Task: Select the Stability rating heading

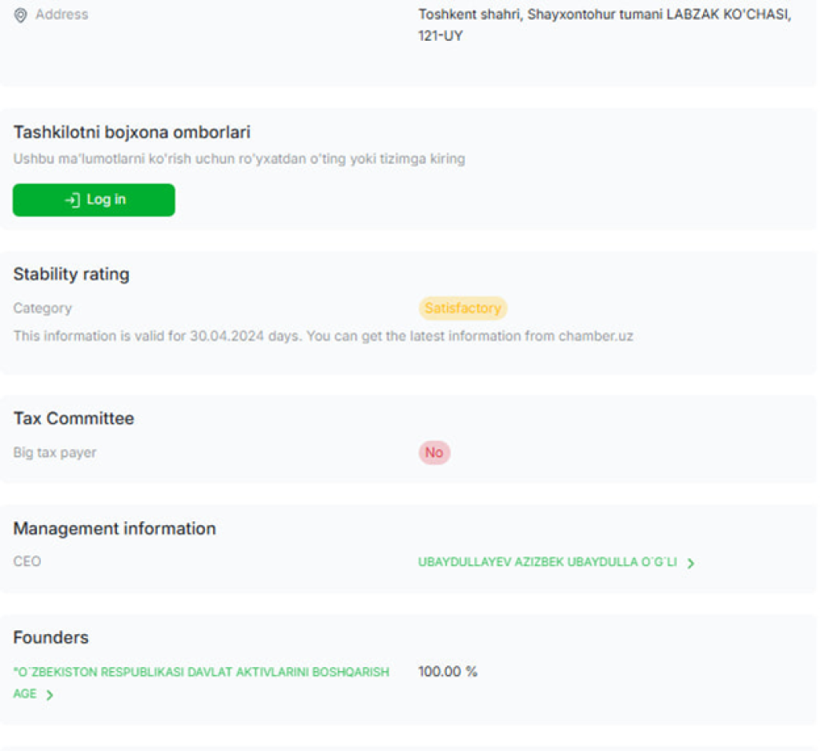Action: click(71, 274)
